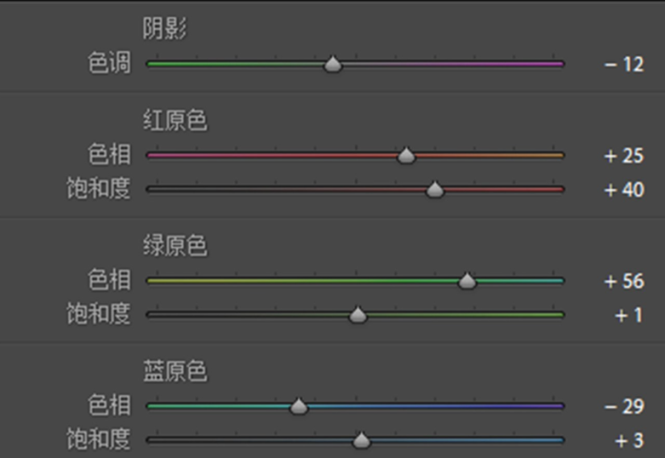Select the red hue value +25

coord(624,156)
